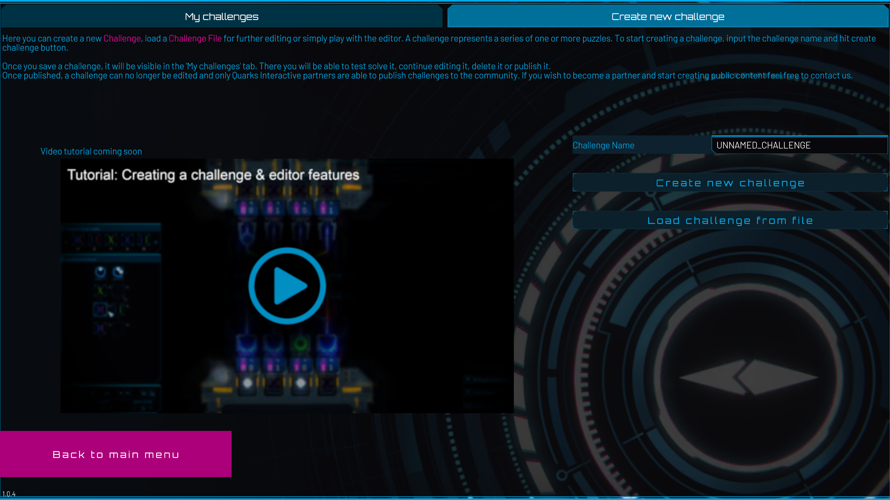This screenshot has height=500, width=890.
Task: Click the bottom blue status bar
Action: pos(445,498)
